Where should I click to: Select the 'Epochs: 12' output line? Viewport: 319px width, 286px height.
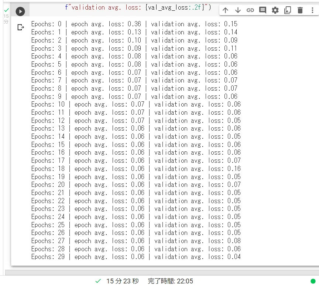click(136, 121)
